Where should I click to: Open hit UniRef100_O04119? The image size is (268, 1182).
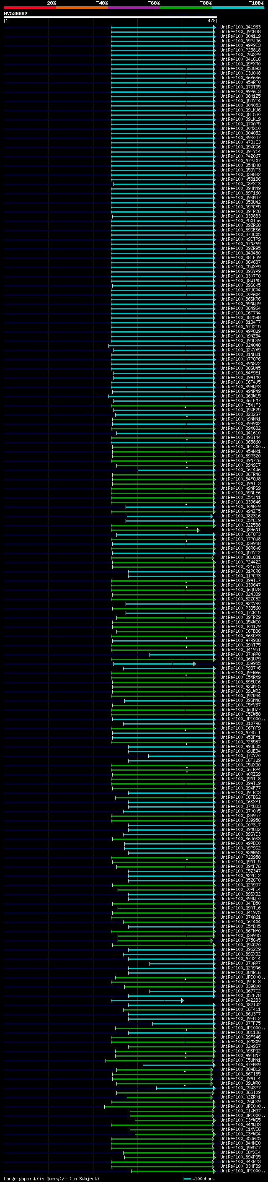pos(240,36)
